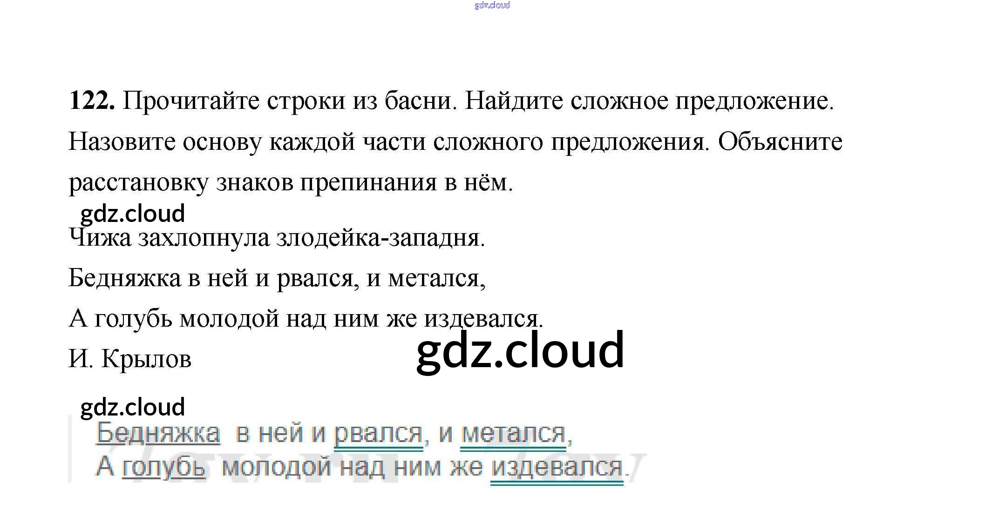
Task: Click the instruction sentence starting with Прочитайте
Action: (x=289, y=100)
